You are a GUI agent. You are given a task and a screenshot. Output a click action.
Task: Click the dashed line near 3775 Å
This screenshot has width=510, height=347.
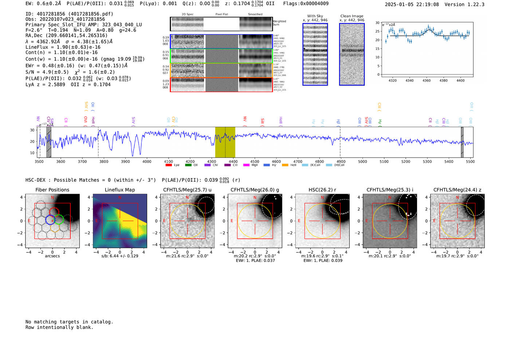pos(98,142)
